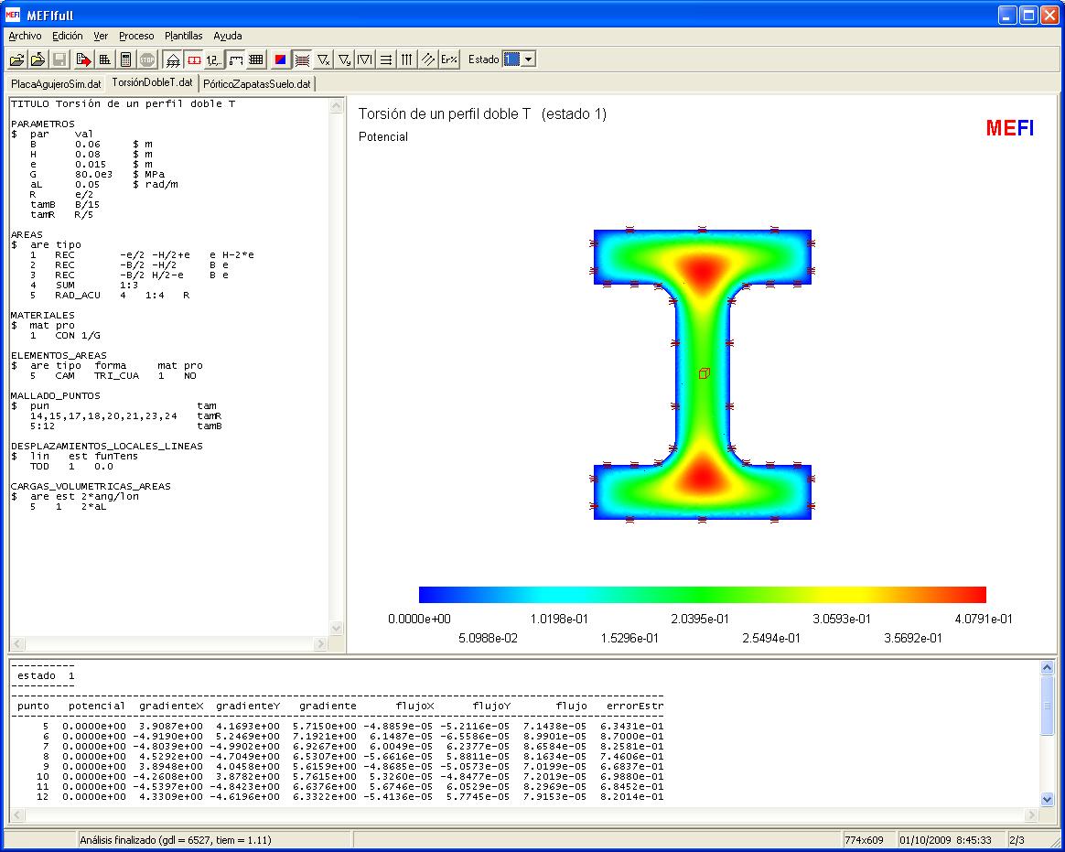Switch to the PlacaAgujeroSim.dat tab

[x=56, y=84]
